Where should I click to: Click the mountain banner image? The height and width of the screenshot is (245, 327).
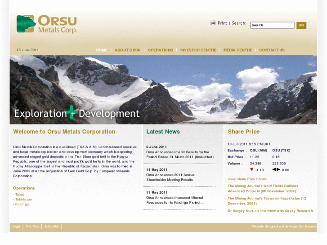163,89
